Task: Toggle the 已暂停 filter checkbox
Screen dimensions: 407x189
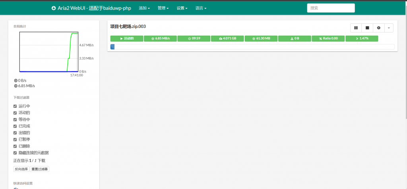Action: click(x=15, y=139)
